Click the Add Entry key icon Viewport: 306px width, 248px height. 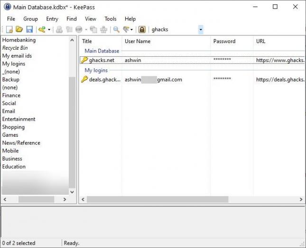(x=42, y=30)
